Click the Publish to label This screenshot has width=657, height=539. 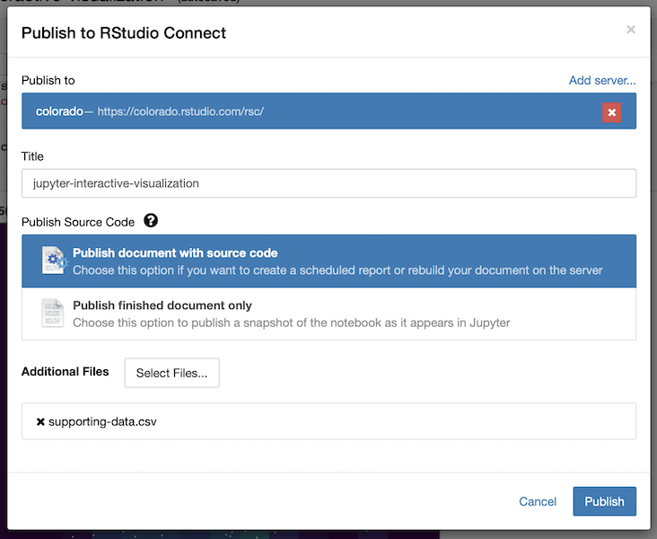point(48,80)
